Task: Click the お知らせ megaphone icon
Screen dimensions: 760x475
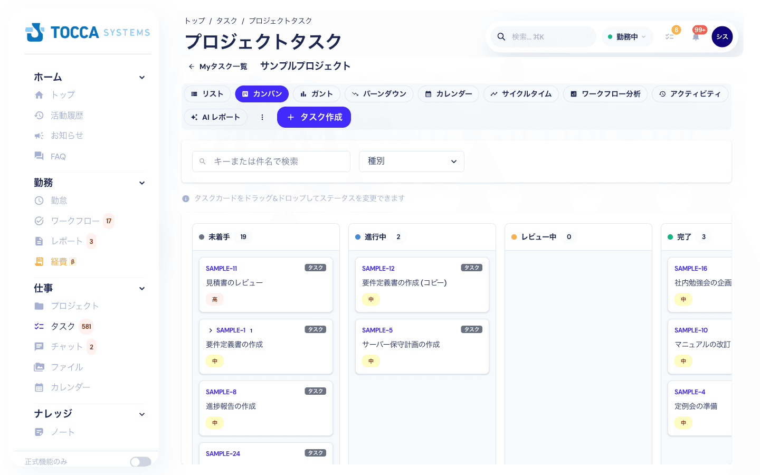Action: tap(39, 136)
